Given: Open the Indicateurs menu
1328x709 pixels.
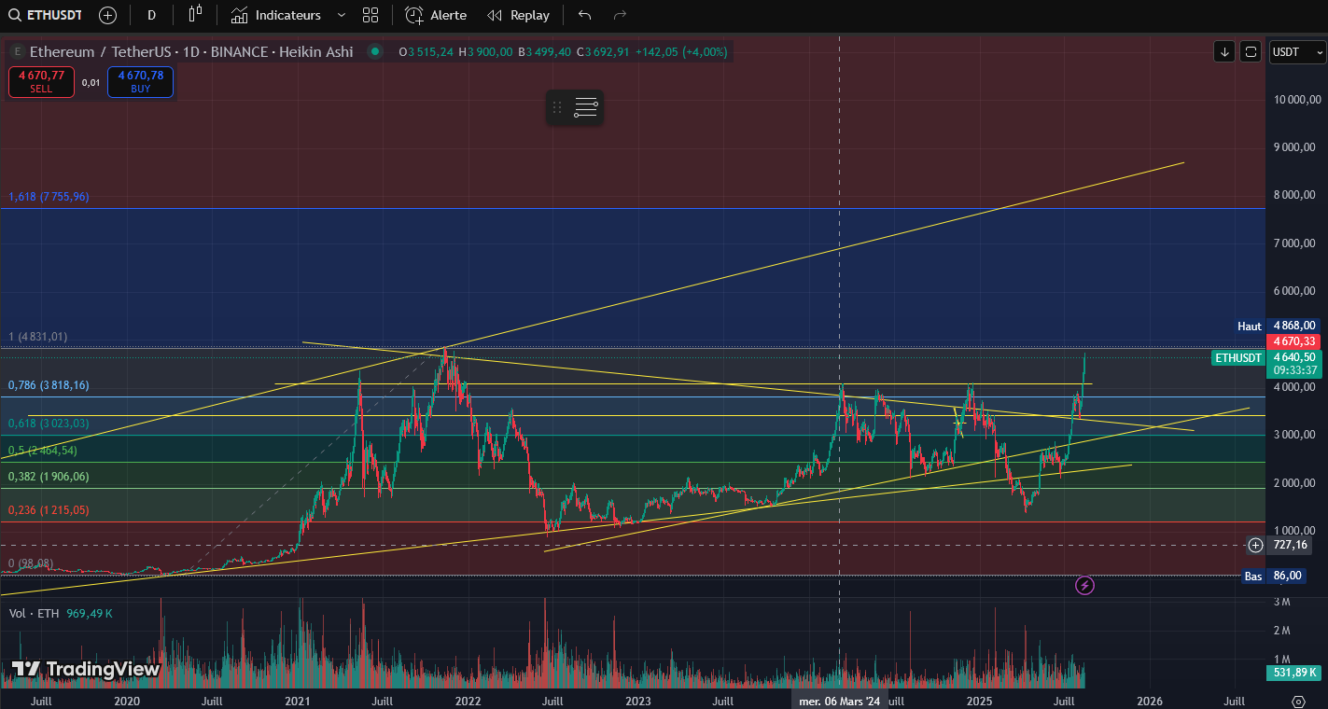Looking at the screenshot, I should [x=276, y=15].
